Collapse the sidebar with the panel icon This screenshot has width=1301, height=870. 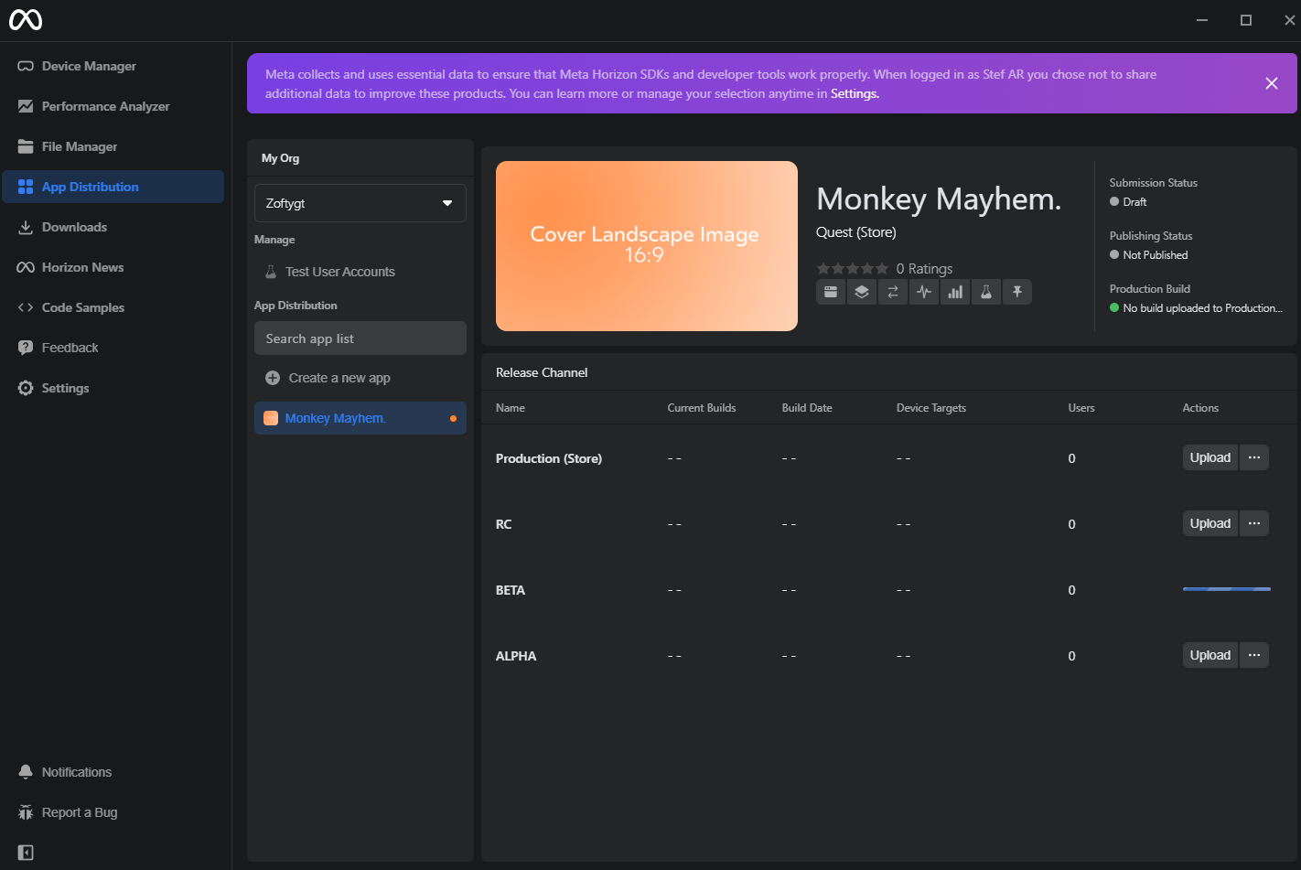pos(26,853)
